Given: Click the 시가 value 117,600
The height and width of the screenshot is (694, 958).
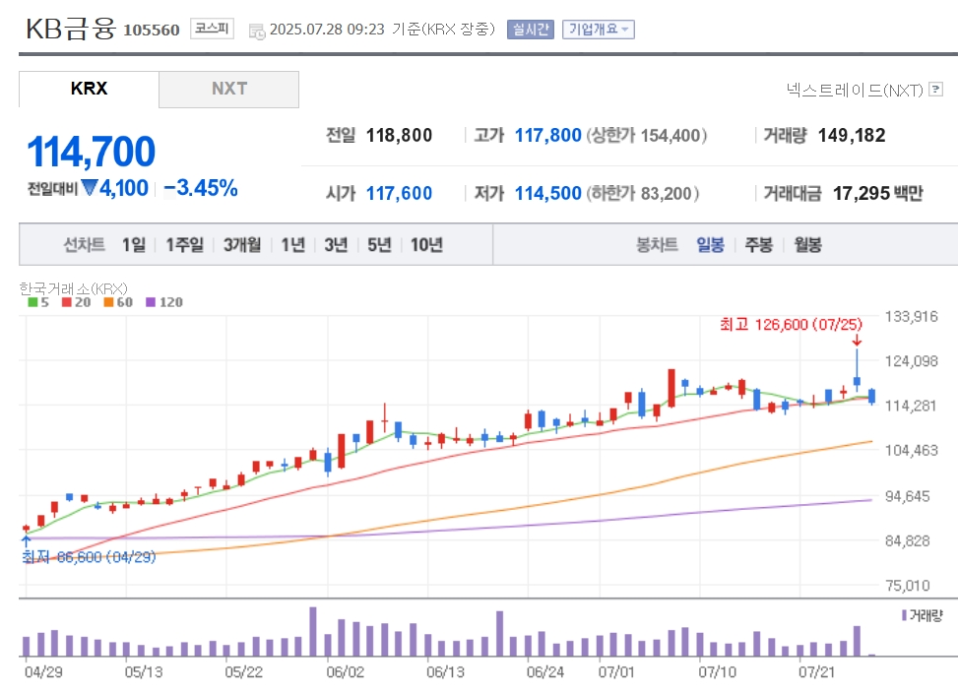Looking at the screenshot, I should coord(399,193).
